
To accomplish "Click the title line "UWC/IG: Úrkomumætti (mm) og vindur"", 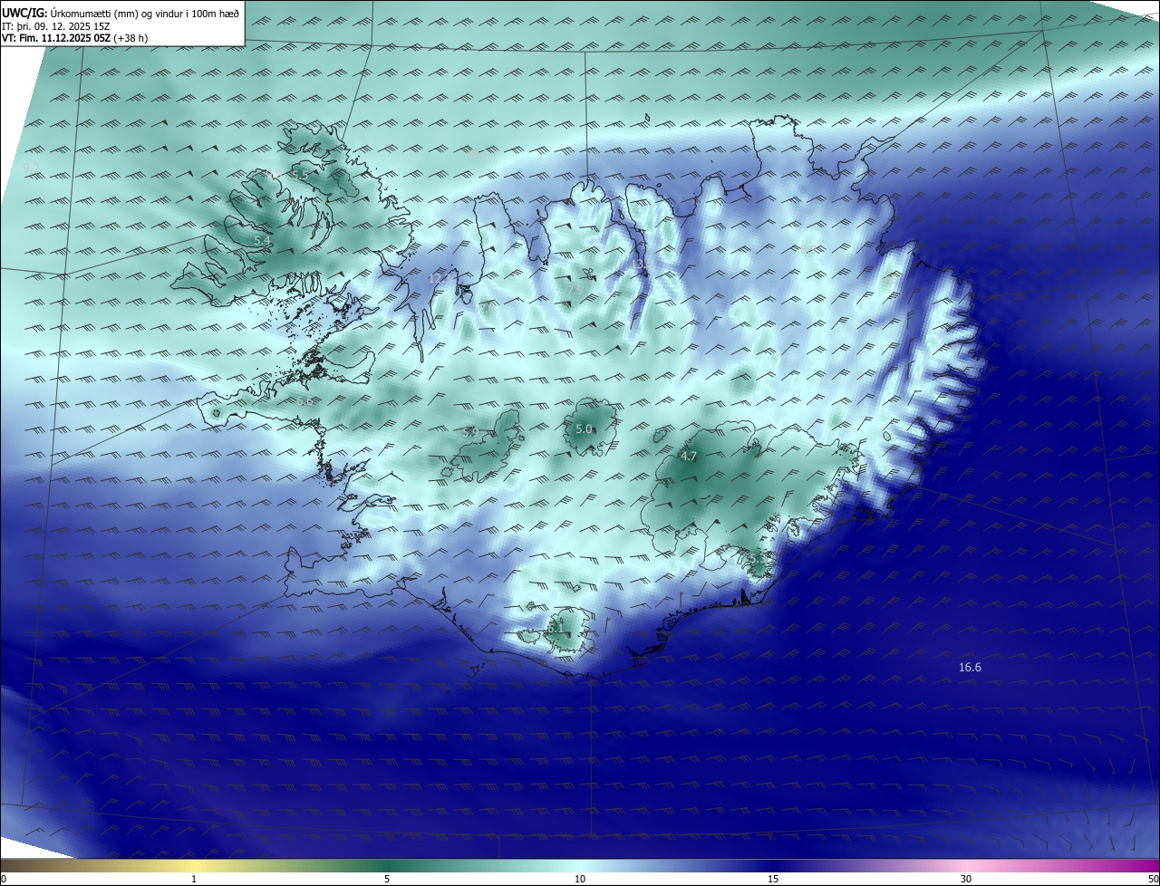I will pyautogui.click(x=121, y=12).
